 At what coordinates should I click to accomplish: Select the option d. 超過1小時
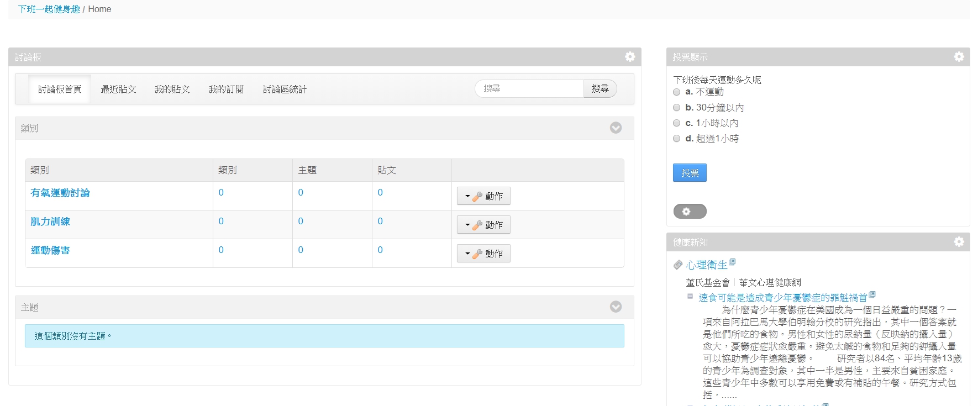676,139
